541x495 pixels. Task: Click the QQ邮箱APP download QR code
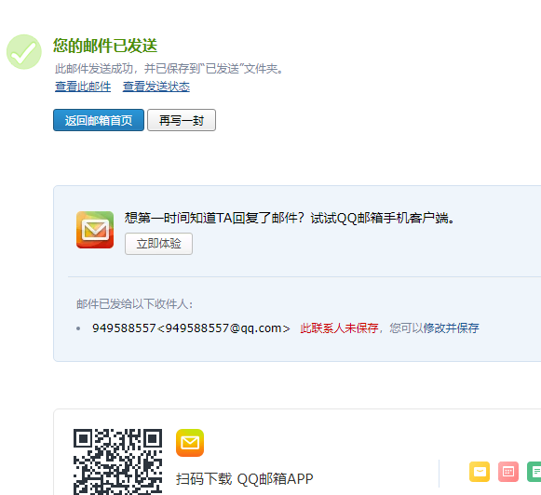(117, 462)
